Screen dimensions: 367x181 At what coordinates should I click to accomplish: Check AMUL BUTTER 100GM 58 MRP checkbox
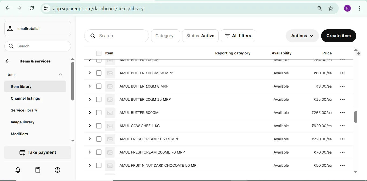click(x=99, y=73)
